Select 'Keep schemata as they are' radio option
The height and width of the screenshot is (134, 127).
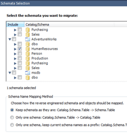pos(12,110)
